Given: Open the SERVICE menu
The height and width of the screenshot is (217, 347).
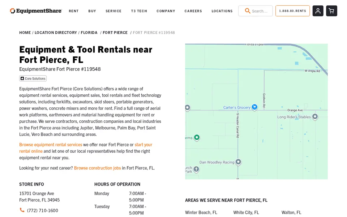Looking at the screenshot, I should [113, 11].
